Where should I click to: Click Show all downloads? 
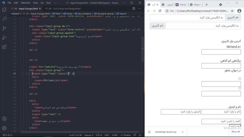(236, 132)
